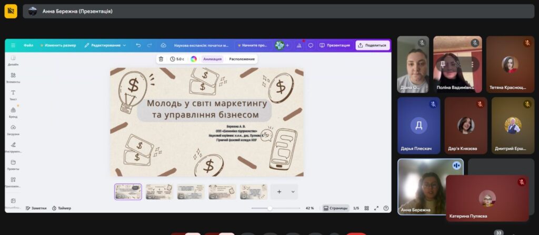Click the Презентация present button
Image resolution: width=539 pixels, height=235 pixels.
[335, 45]
